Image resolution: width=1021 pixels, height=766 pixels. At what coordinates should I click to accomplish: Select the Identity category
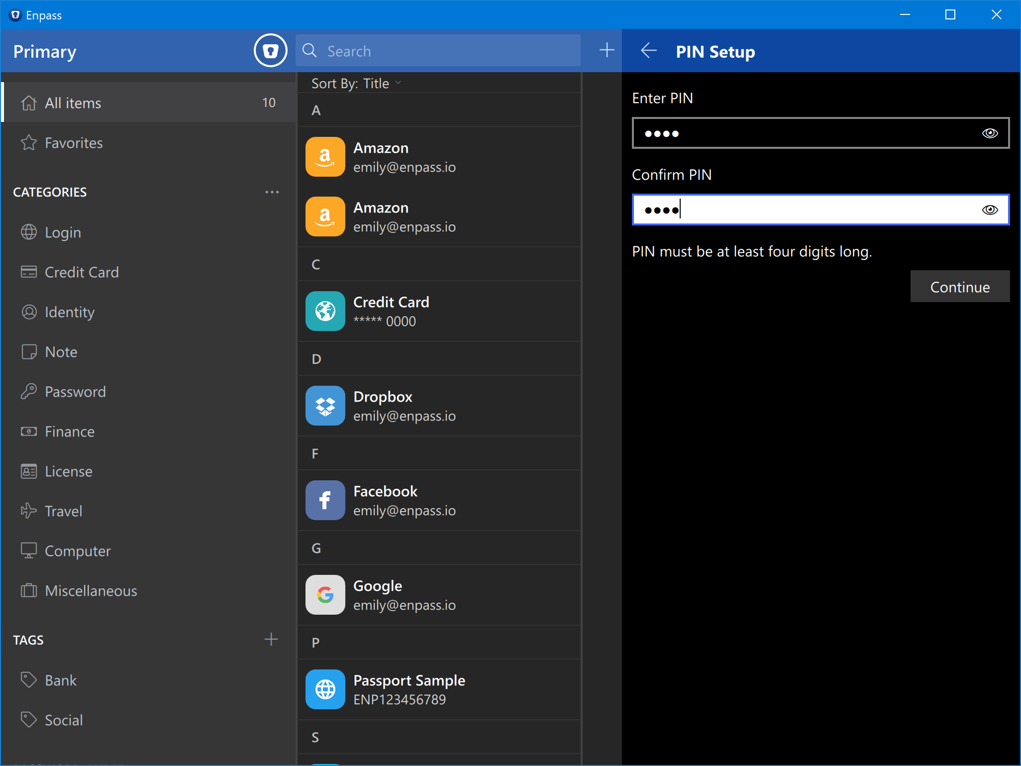point(148,312)
